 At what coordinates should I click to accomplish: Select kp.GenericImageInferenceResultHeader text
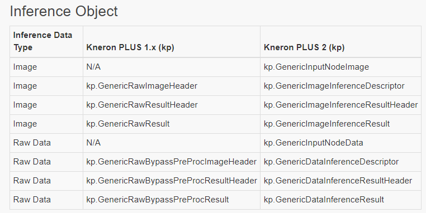click(340, 105)
